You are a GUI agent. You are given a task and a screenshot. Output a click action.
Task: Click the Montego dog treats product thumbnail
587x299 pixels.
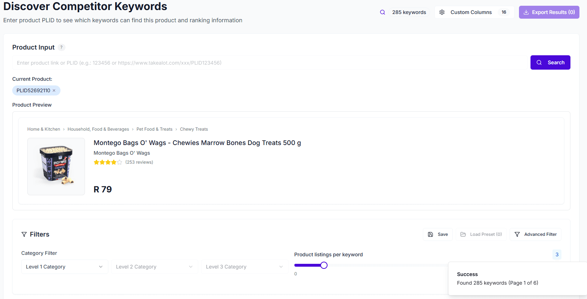pyautogui.click(x=56, y=167)
